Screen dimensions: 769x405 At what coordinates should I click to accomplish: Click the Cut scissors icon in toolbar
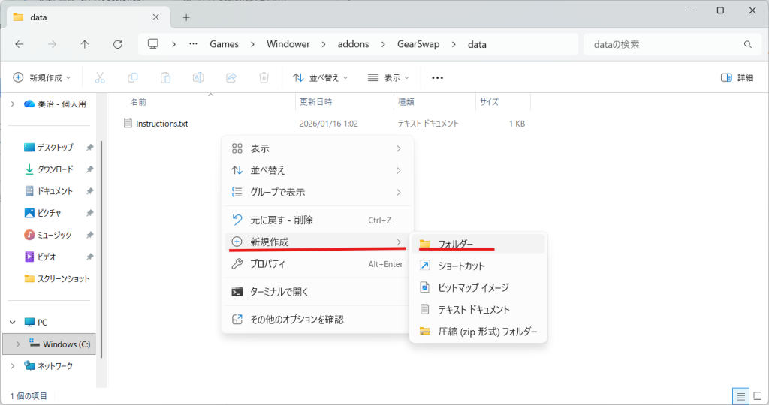tap(100, 77)
